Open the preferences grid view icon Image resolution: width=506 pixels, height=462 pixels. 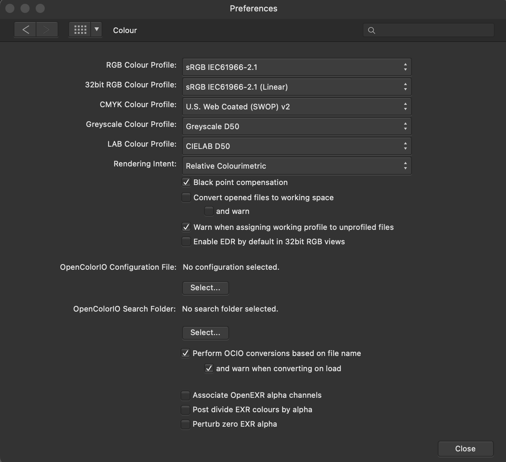pos(80,29)
